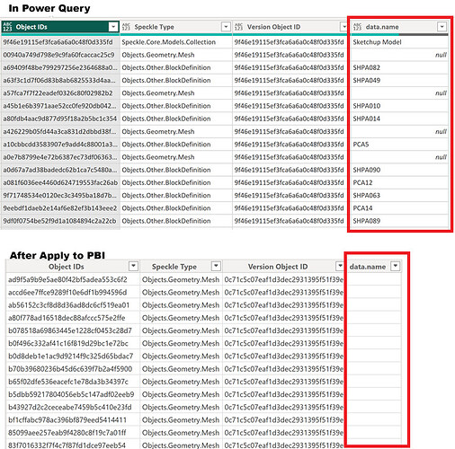Select object ID starting a10cbbcdd3583907
This screenshot has width=455, height=449.
click(x=60, y=145)
